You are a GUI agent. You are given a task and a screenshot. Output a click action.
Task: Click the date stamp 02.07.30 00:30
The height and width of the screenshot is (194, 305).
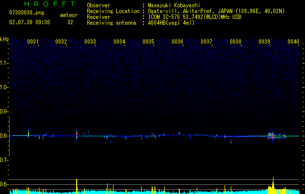[x=30, y=22]
